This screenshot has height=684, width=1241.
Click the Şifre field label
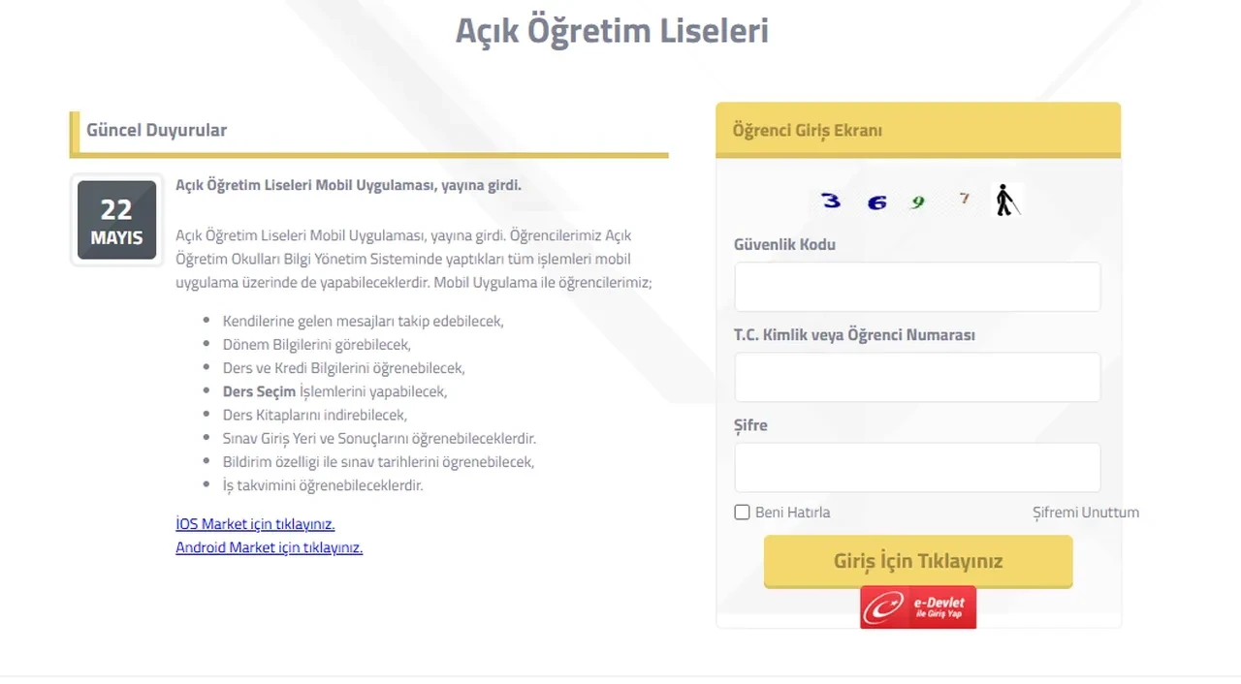pyautogui.click(x=750, y=425)
